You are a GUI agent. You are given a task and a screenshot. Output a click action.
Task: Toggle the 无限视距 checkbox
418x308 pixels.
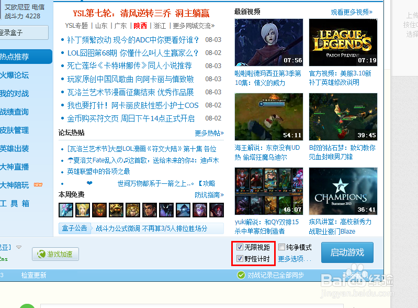(x=240, y=247)
